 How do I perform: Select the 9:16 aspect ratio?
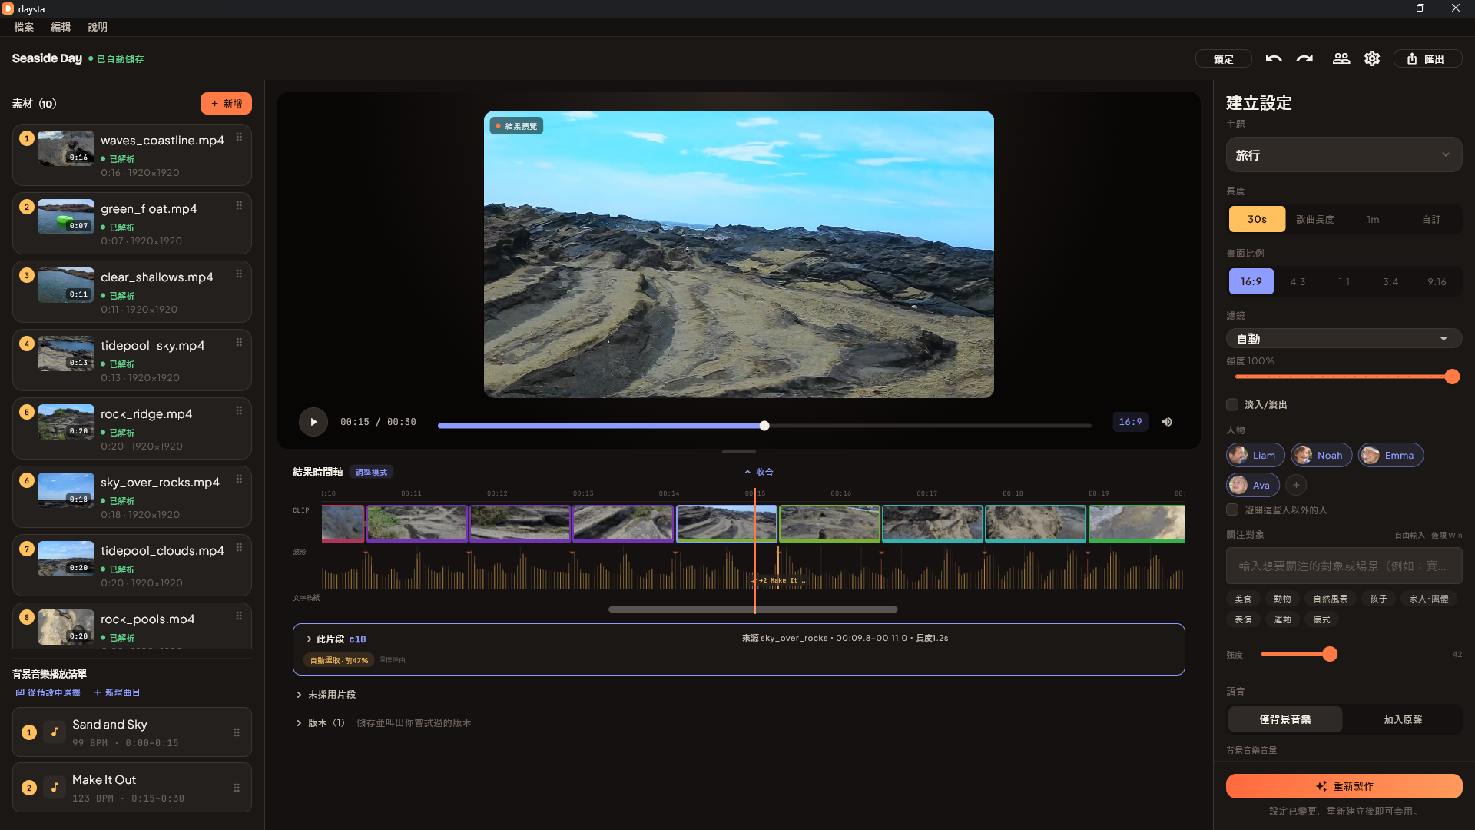coord(1437,281)
